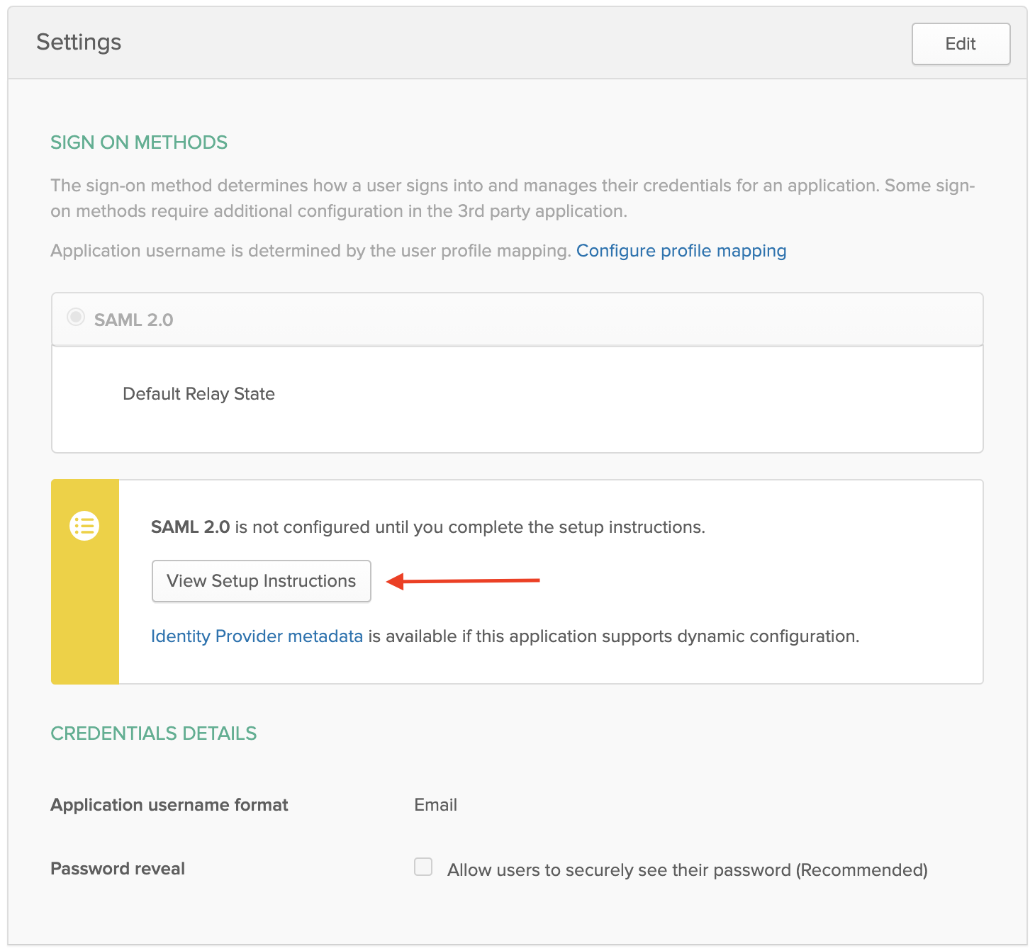This screenshot has width=1035, height=951.
Task: Click the Edit button in Settings header
Action: click(960, 44)
